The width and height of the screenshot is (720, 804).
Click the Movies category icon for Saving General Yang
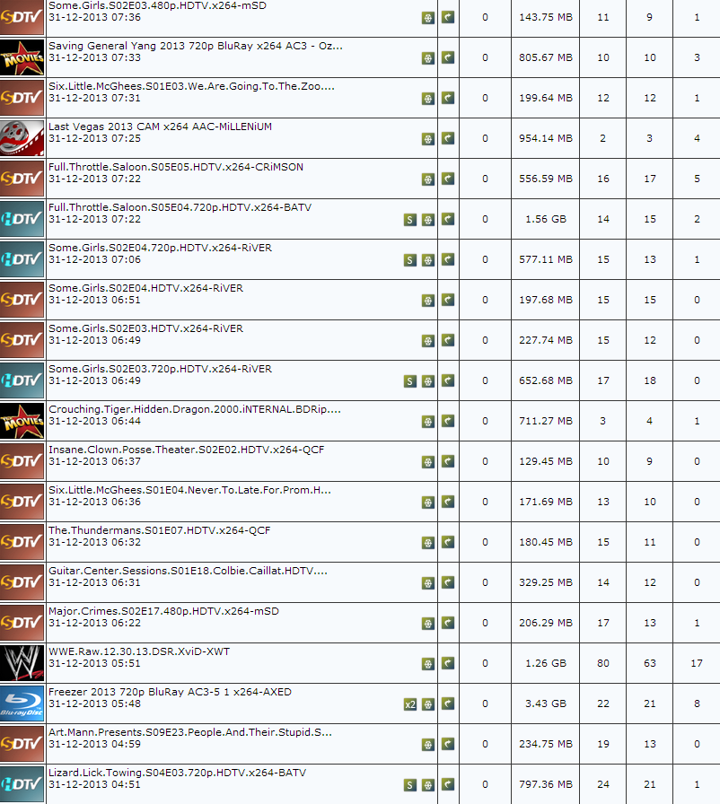[x=22, y=57]
